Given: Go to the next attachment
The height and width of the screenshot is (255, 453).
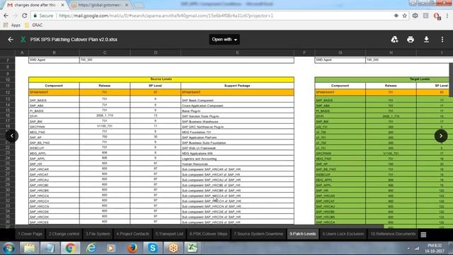Looking at the screenshot, I should click(441, 135).
